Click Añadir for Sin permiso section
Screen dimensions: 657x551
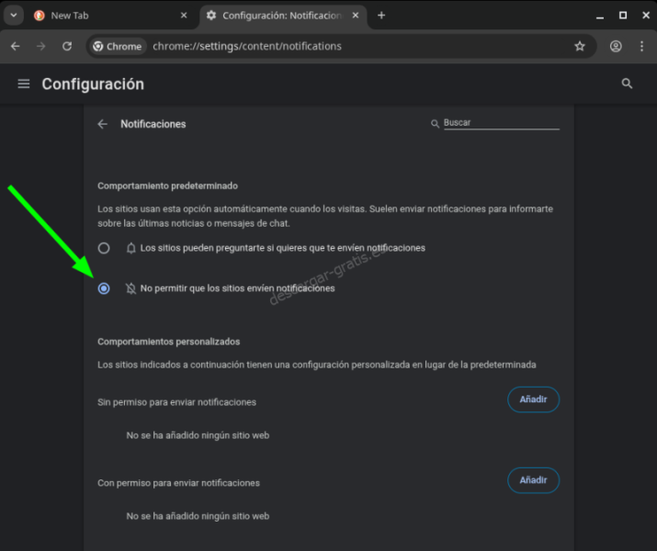click(533, 399)
